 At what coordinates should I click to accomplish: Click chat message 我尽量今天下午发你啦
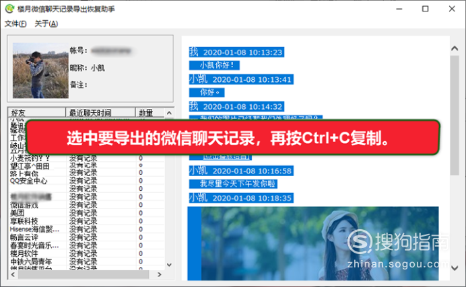(233, 183)
